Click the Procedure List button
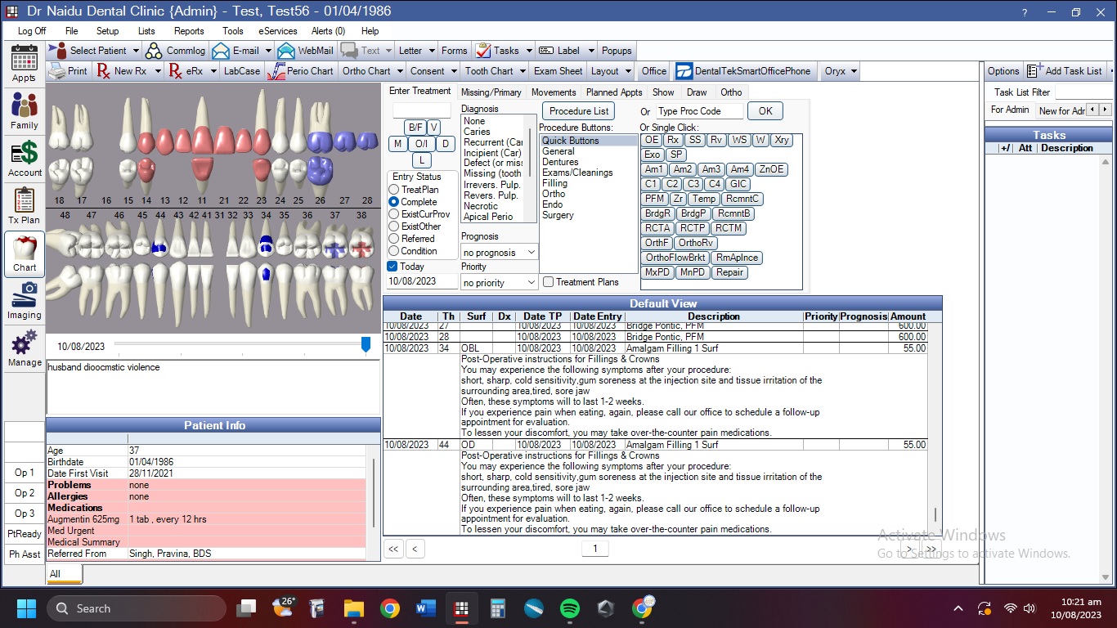 pos(578,110)
